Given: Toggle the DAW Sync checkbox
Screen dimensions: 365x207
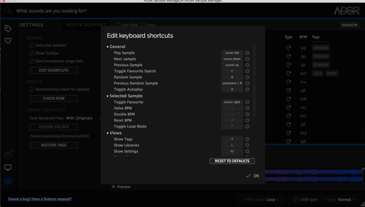Looking at the screenshot, I should coord(296,200).
